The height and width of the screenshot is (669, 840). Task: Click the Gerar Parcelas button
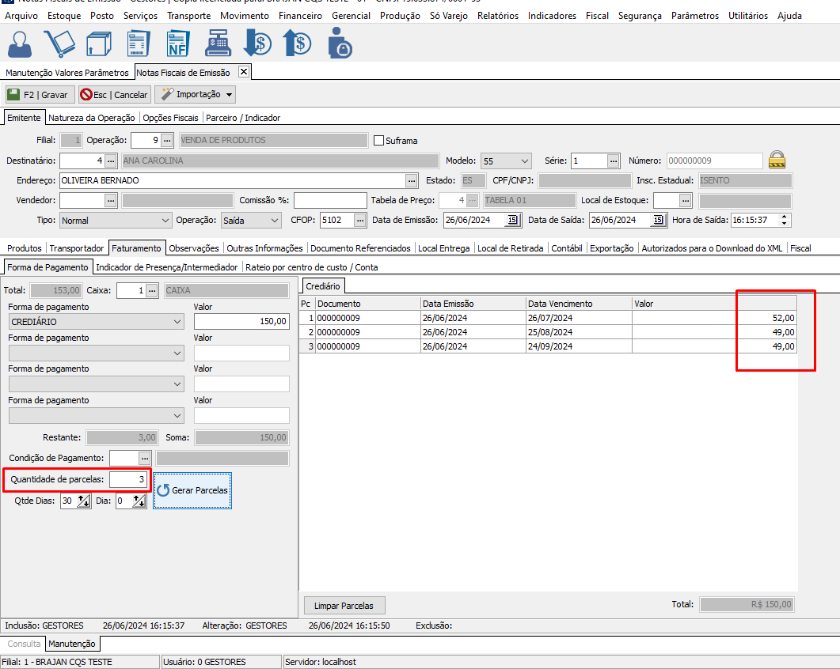point(192,490)
